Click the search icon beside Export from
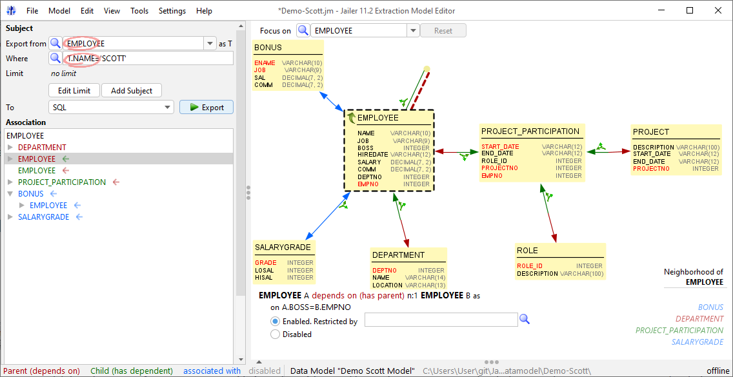 55,43
